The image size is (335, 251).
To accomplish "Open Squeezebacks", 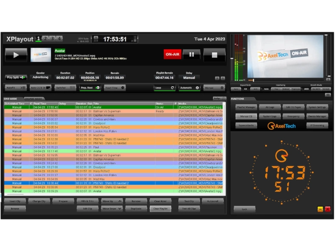I will pos(246,125).
